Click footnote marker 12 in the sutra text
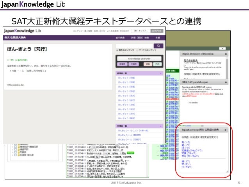The width and height of the screenshot is (249, 187). (97, 157)
